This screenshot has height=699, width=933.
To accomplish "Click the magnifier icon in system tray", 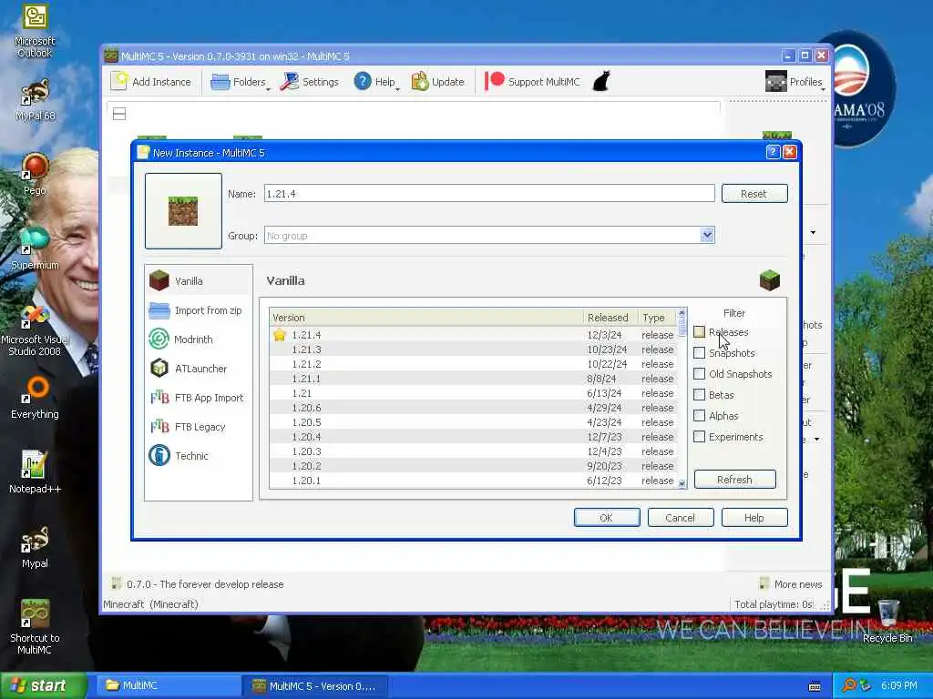I will [x=848, y=685].
